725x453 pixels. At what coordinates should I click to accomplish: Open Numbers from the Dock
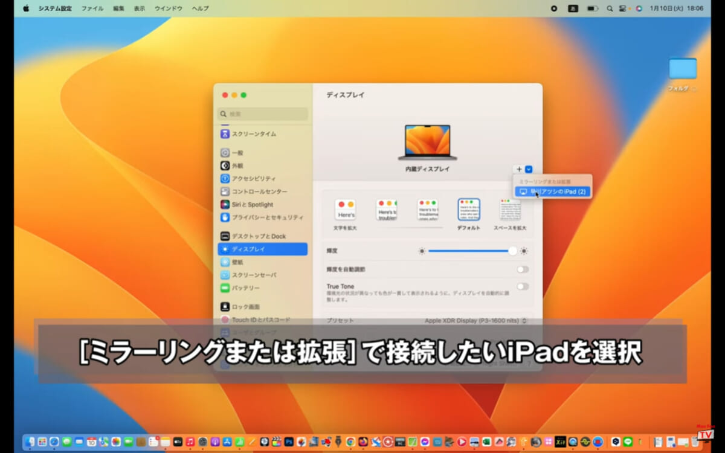tap(239, 442)
